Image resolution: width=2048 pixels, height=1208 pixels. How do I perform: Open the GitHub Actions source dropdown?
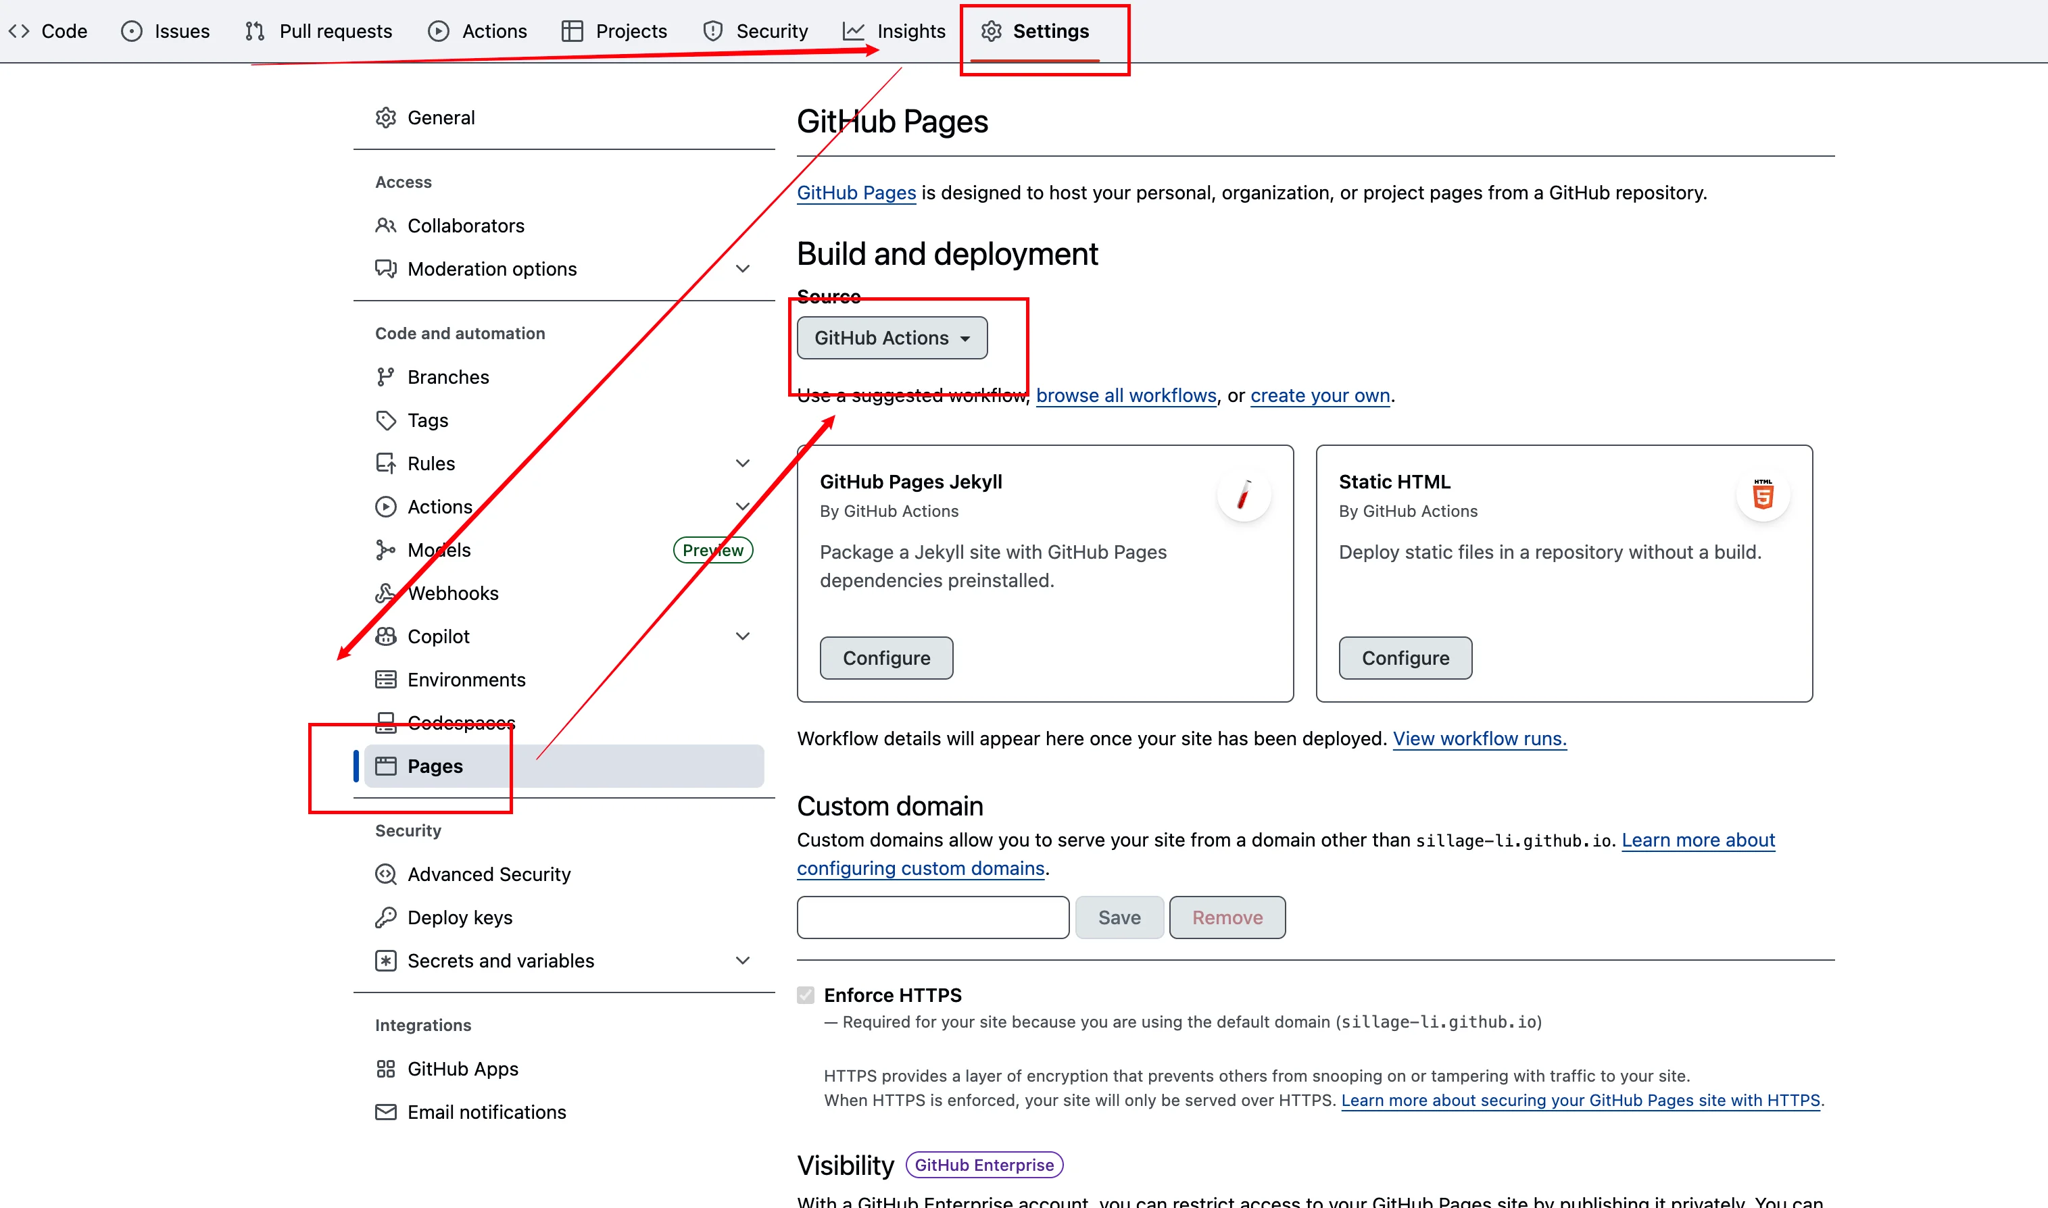[x=892, y=338]
